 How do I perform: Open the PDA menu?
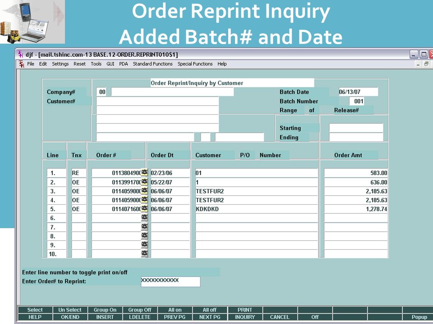pyautogui.click(x=124, y=64)
